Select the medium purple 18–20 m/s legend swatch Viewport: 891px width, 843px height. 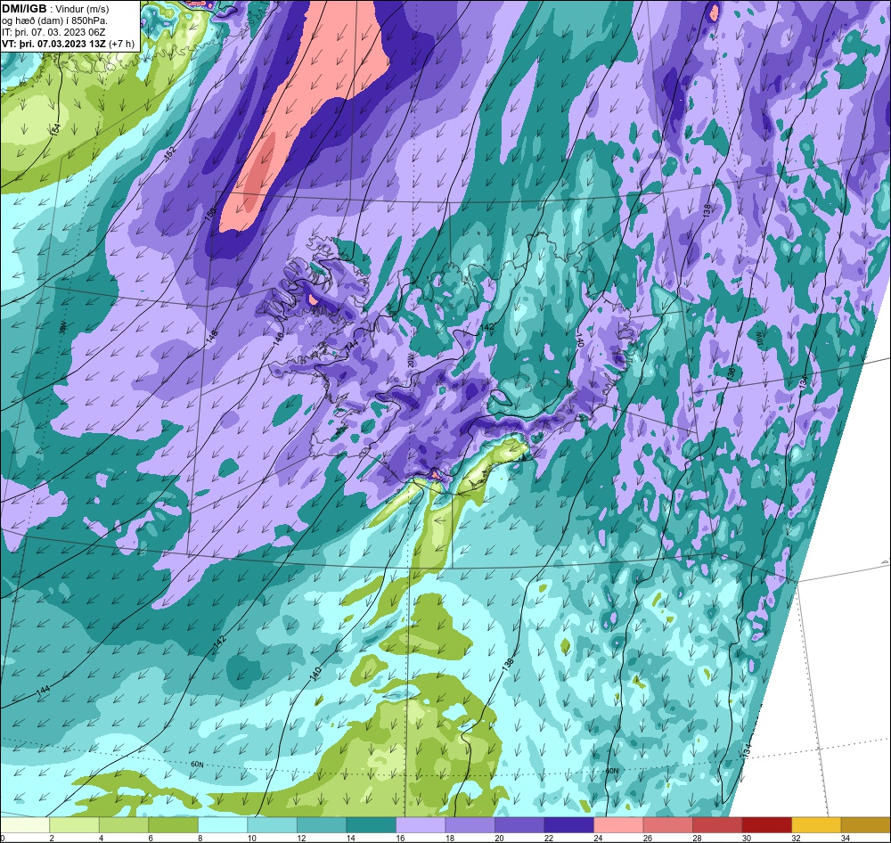470,825
